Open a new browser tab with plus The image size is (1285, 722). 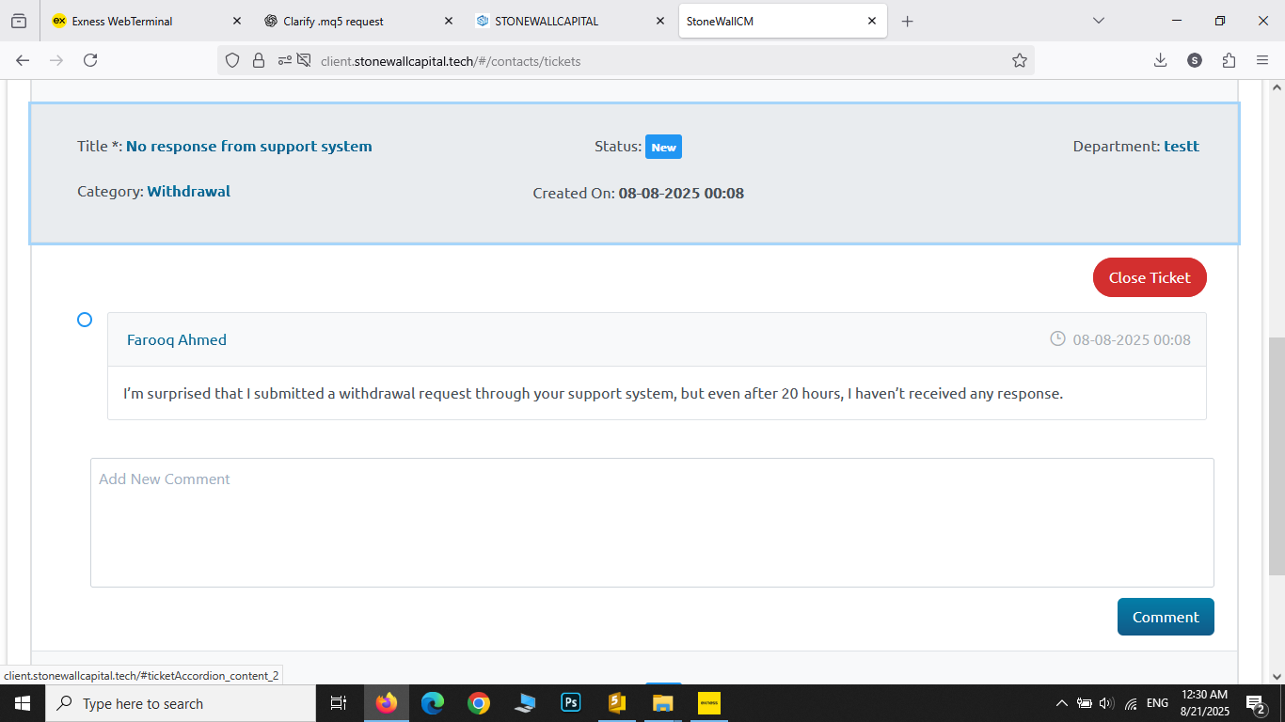[907, 21]
